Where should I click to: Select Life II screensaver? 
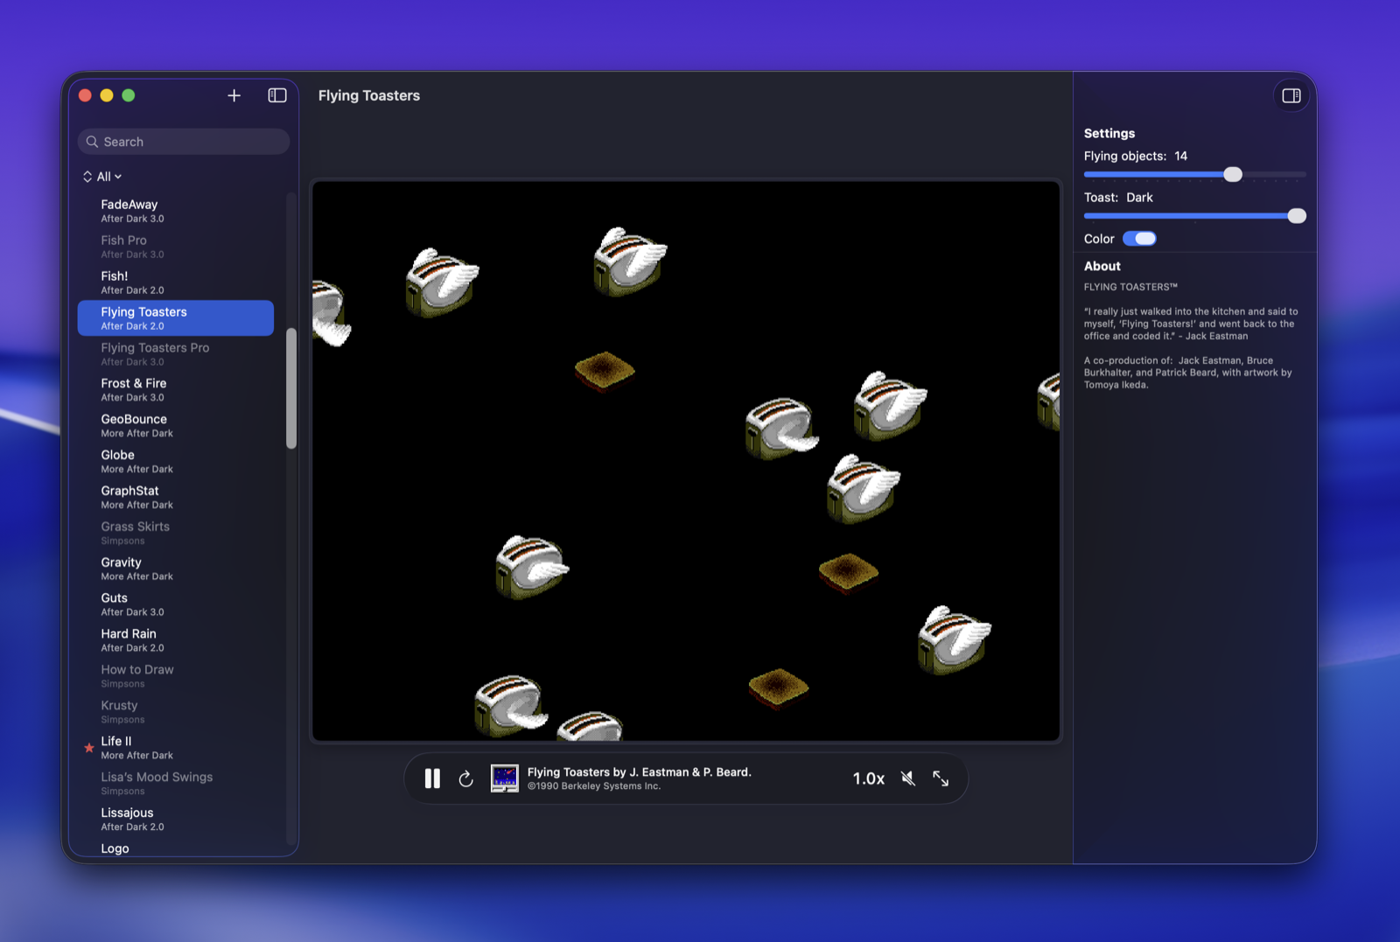pos(176,749)
